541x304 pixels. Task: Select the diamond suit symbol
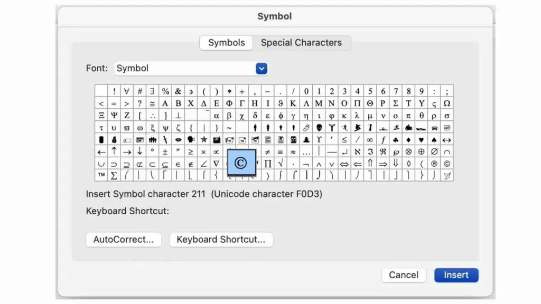409,139
